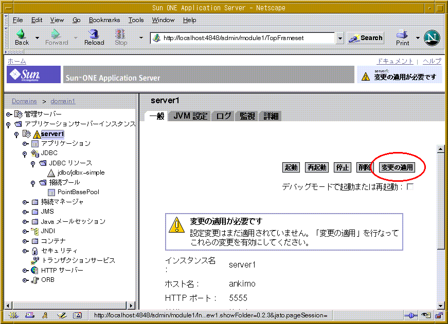Follow the ホーム link
The height and width of the screenshot is (324, 448).
(x=17, y=61)
